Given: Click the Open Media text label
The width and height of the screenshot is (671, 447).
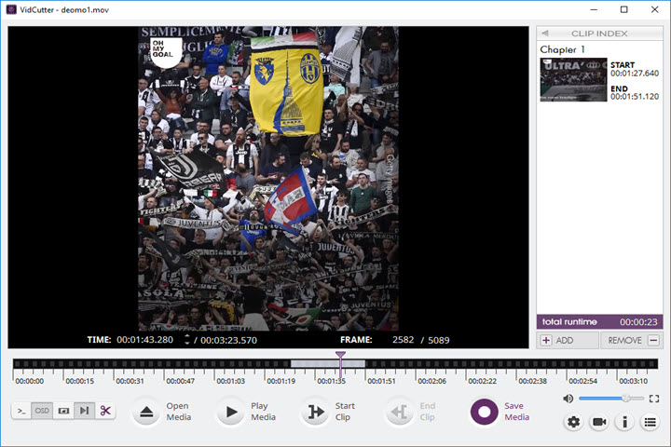Looking at the screenshot, I should [178, 412].
